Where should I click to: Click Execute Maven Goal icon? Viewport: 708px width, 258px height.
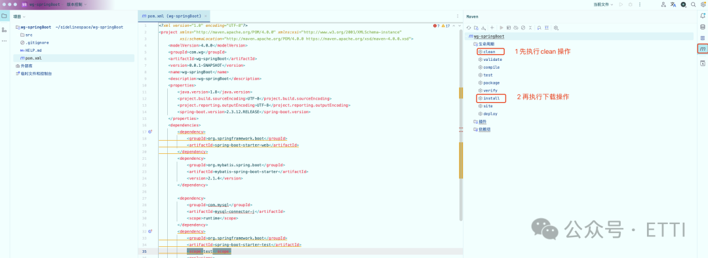509,28
